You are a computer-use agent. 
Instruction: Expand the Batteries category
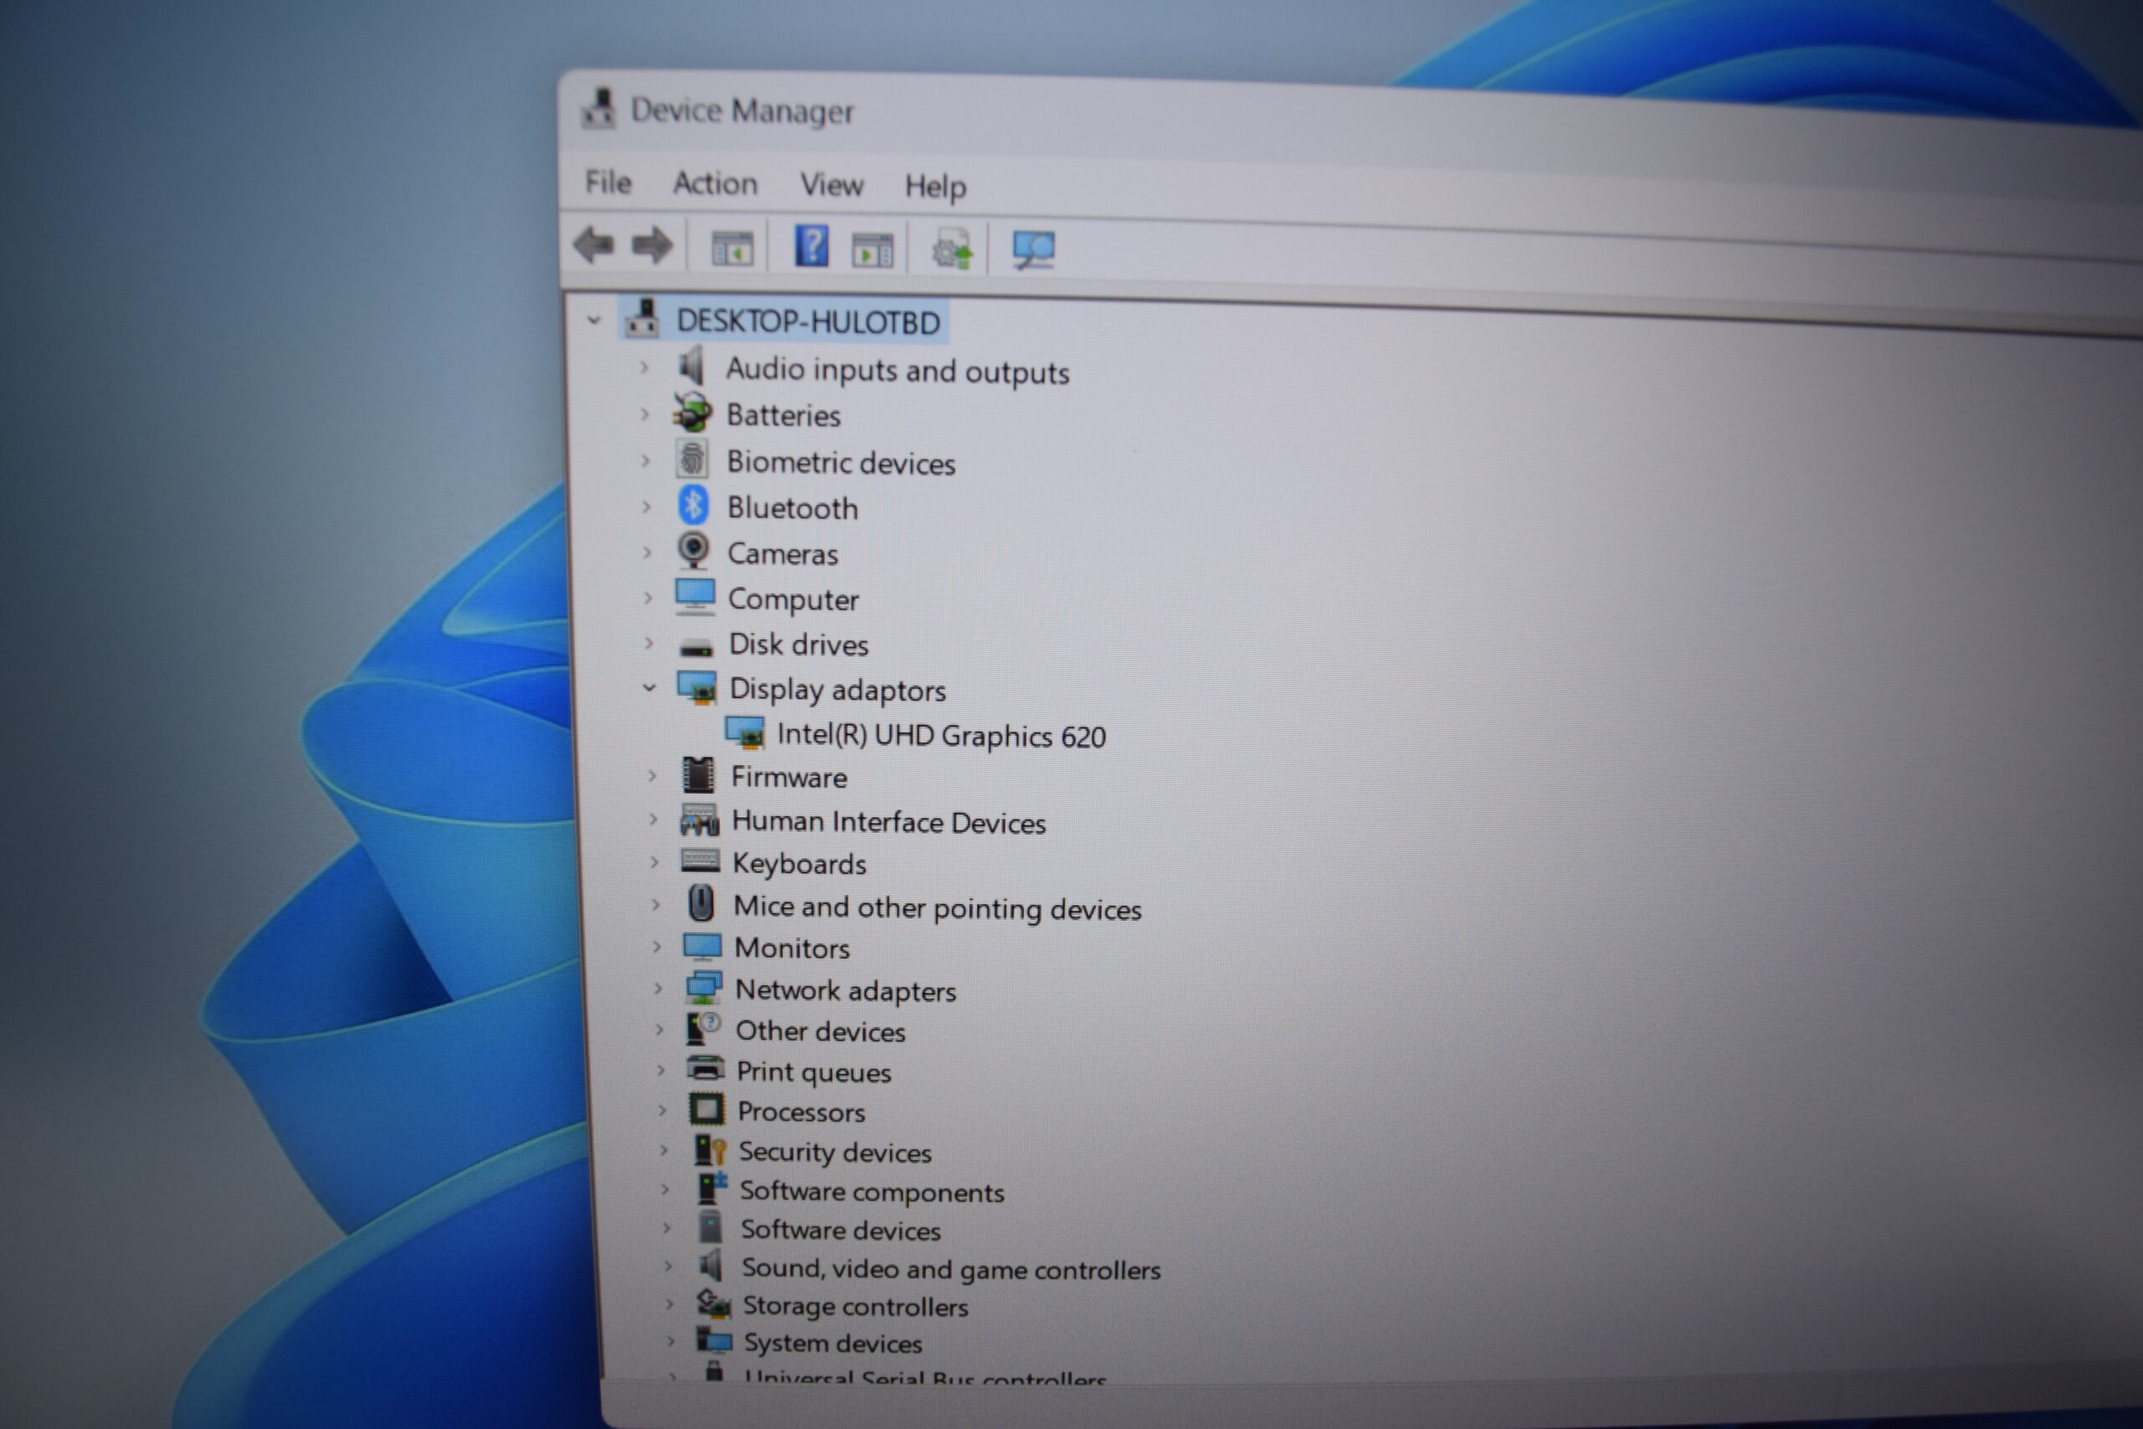click(645, 413)
